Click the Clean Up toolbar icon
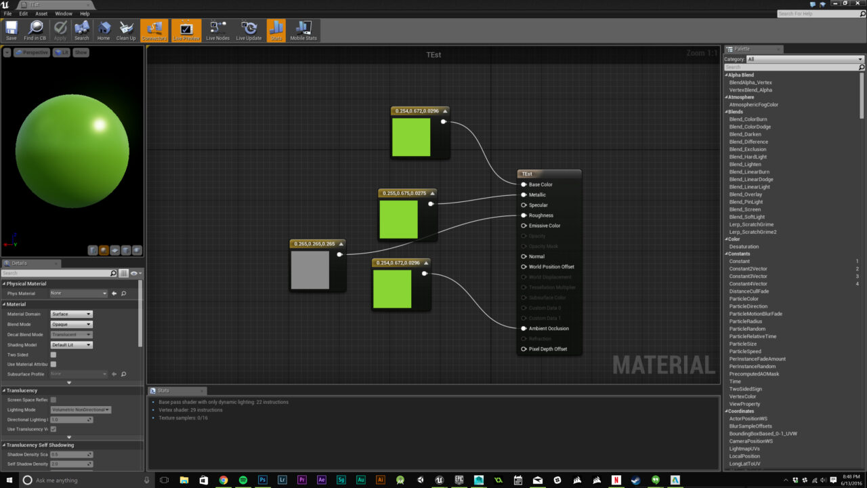This screenshot has height=488, width=867. coord(126,30)
